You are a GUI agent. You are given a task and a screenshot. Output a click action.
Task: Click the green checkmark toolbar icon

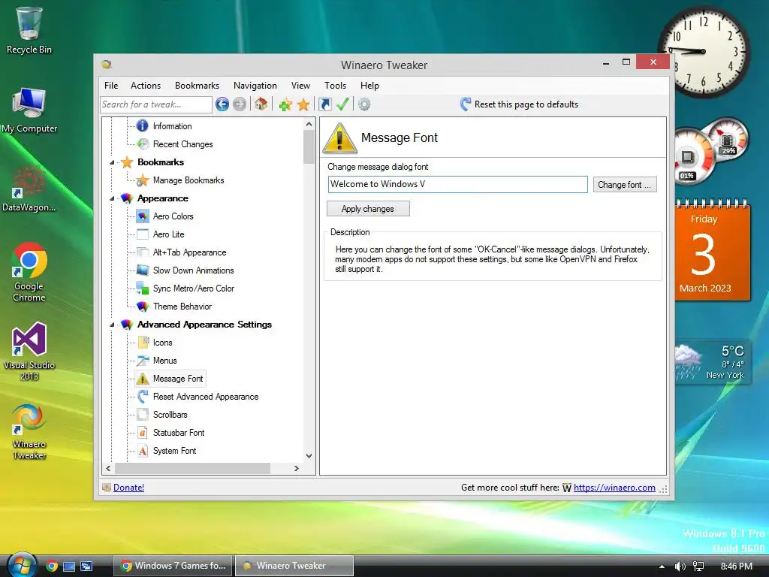coord(342,104)
